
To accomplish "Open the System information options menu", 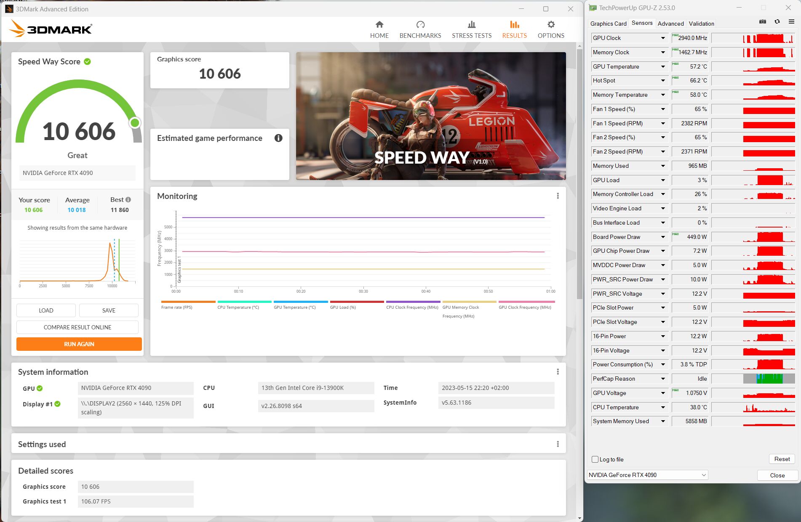I will (558, 372).
